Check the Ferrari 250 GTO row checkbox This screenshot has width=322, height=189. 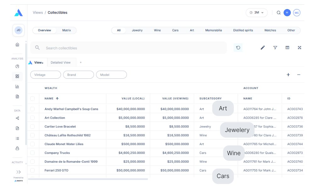(x=32, y=170)
